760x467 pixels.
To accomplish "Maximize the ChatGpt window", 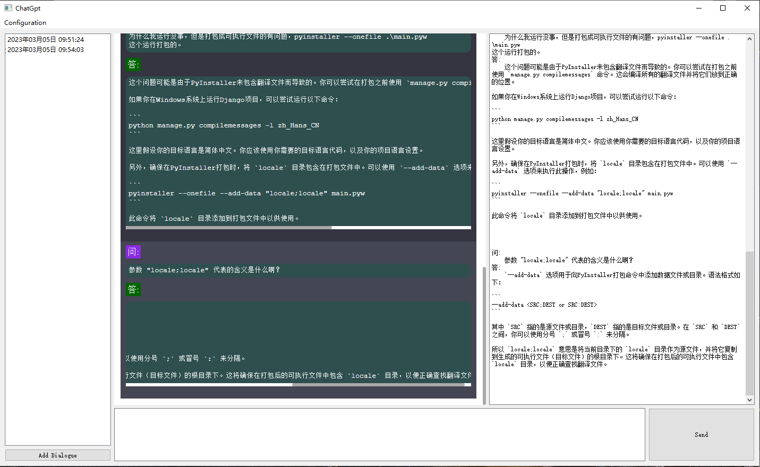I will [x=723, y=8].
